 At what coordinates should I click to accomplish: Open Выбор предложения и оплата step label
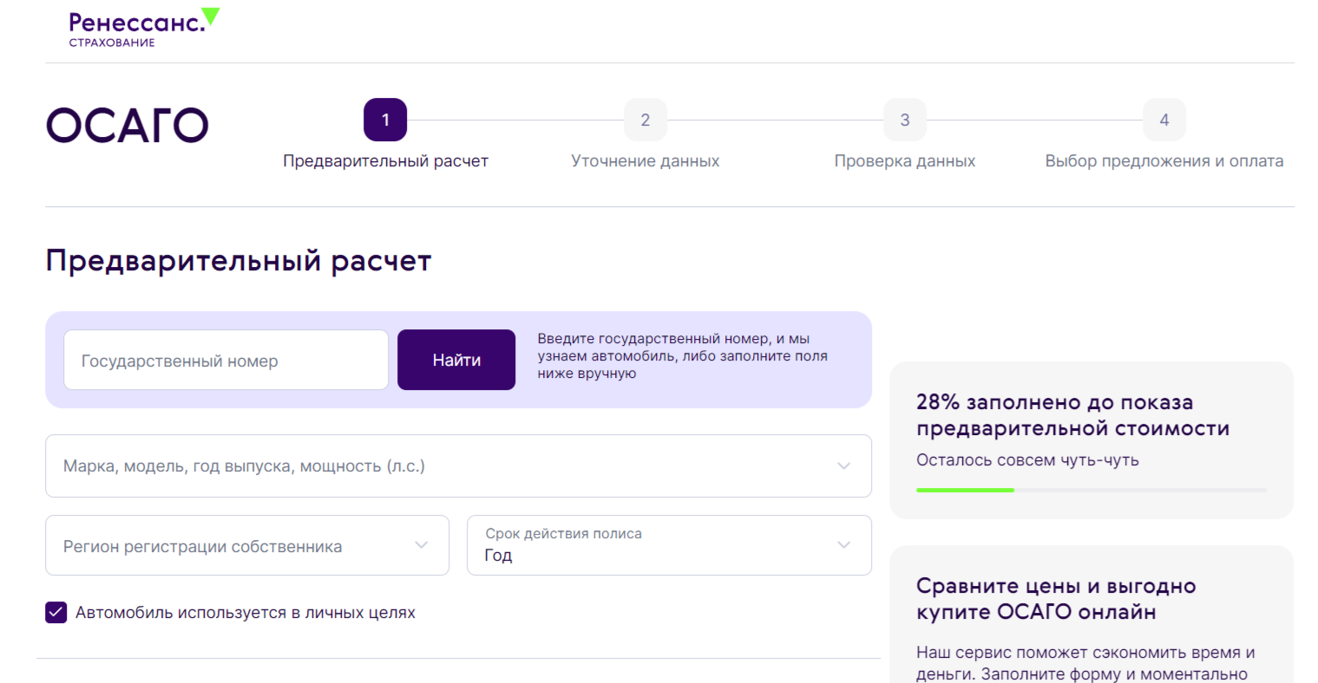point(1164,161)
